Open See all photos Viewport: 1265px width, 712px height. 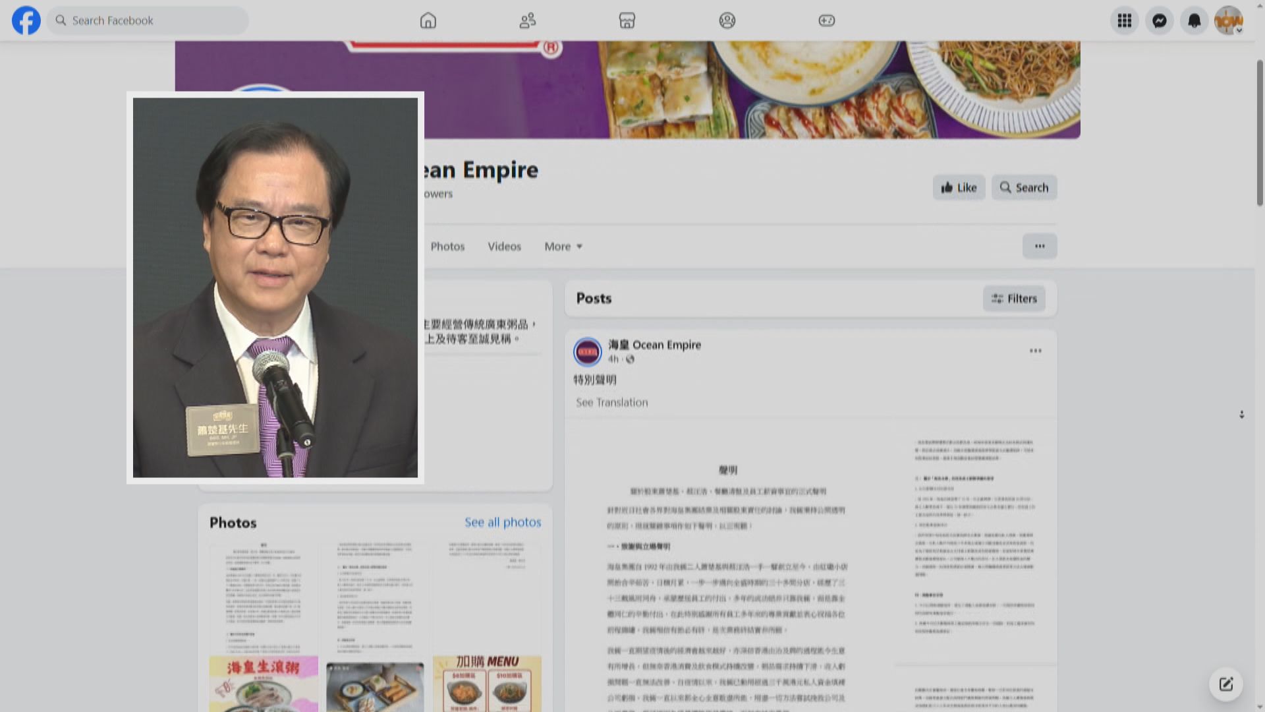pos(503,521)
